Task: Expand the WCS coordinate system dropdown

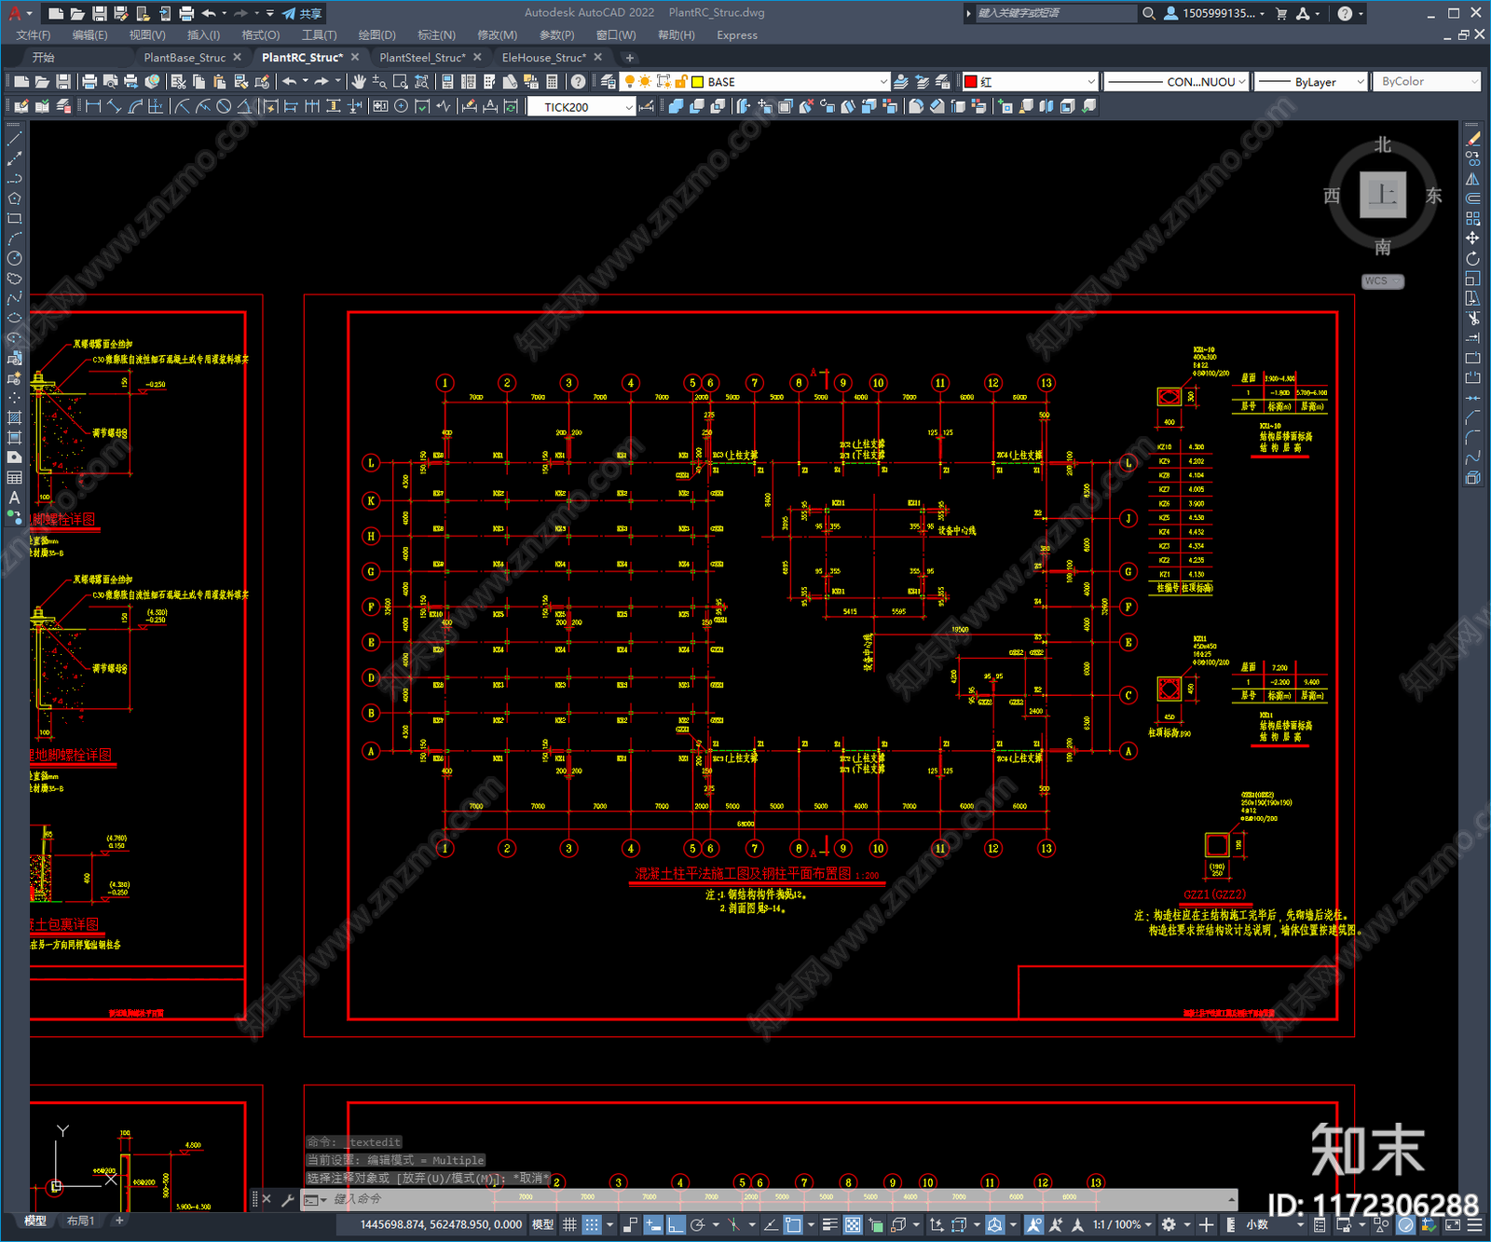Action: coord(1383,281)
